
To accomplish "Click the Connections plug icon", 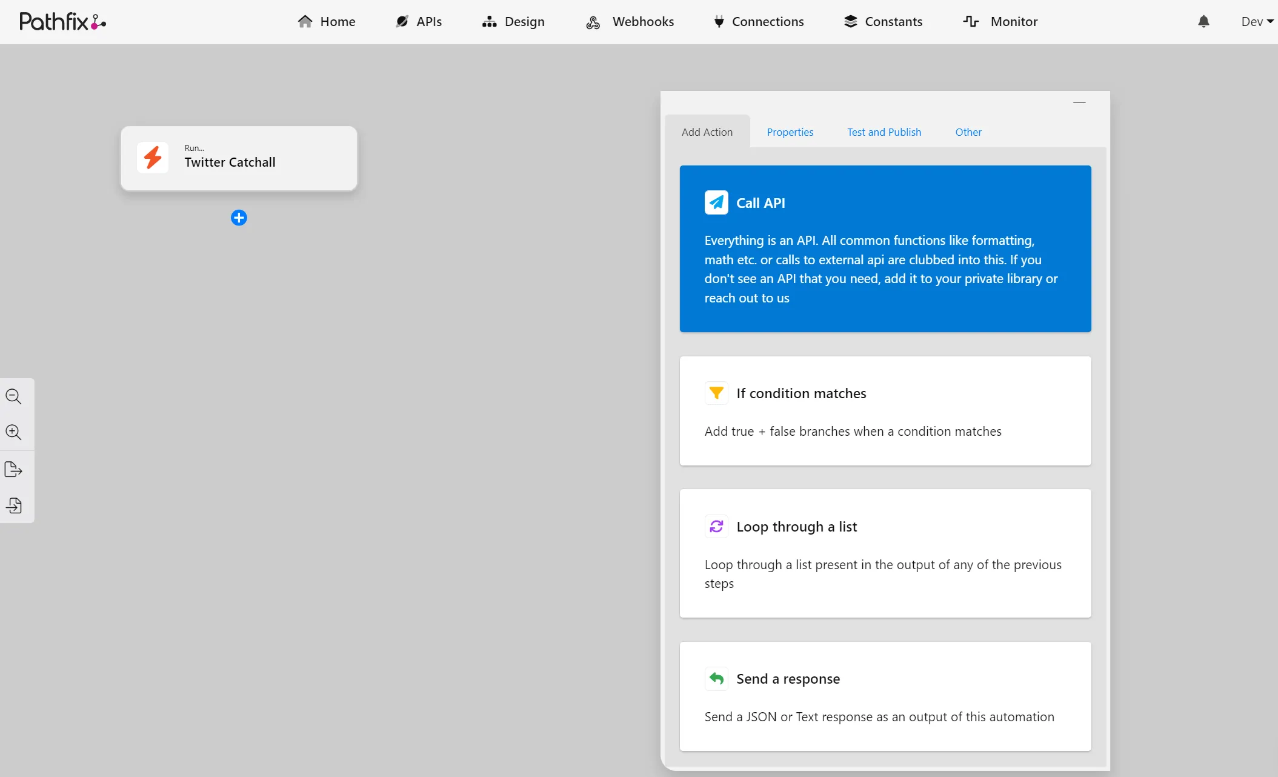I will [x=719, y=22].
